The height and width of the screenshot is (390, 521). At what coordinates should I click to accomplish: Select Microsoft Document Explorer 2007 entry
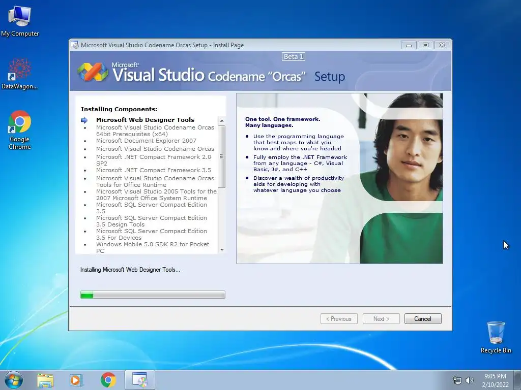click(x=146, y=141)
